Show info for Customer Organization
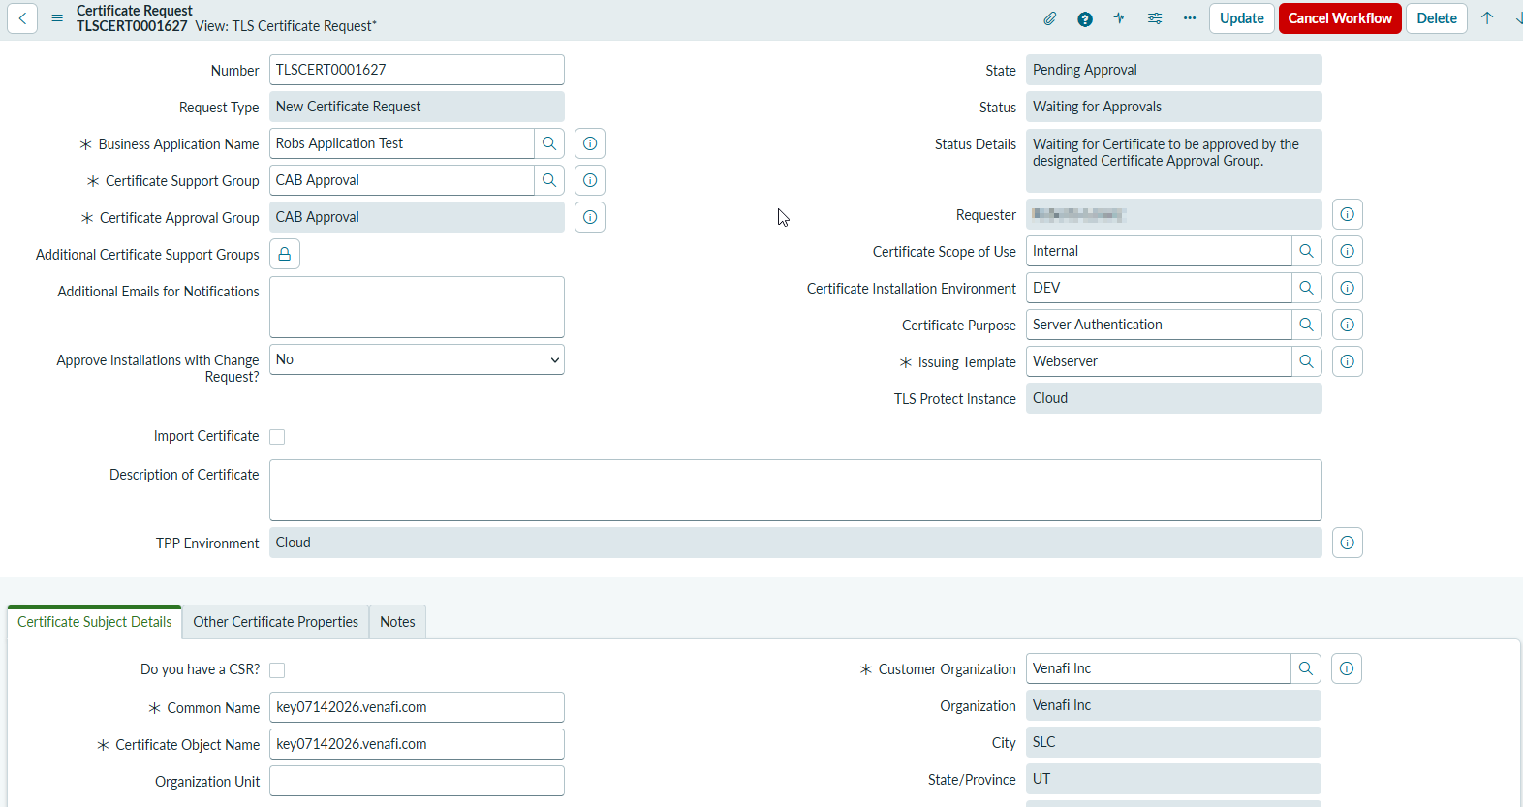Screen dimensions: 1523x807 coord(1347,668)
